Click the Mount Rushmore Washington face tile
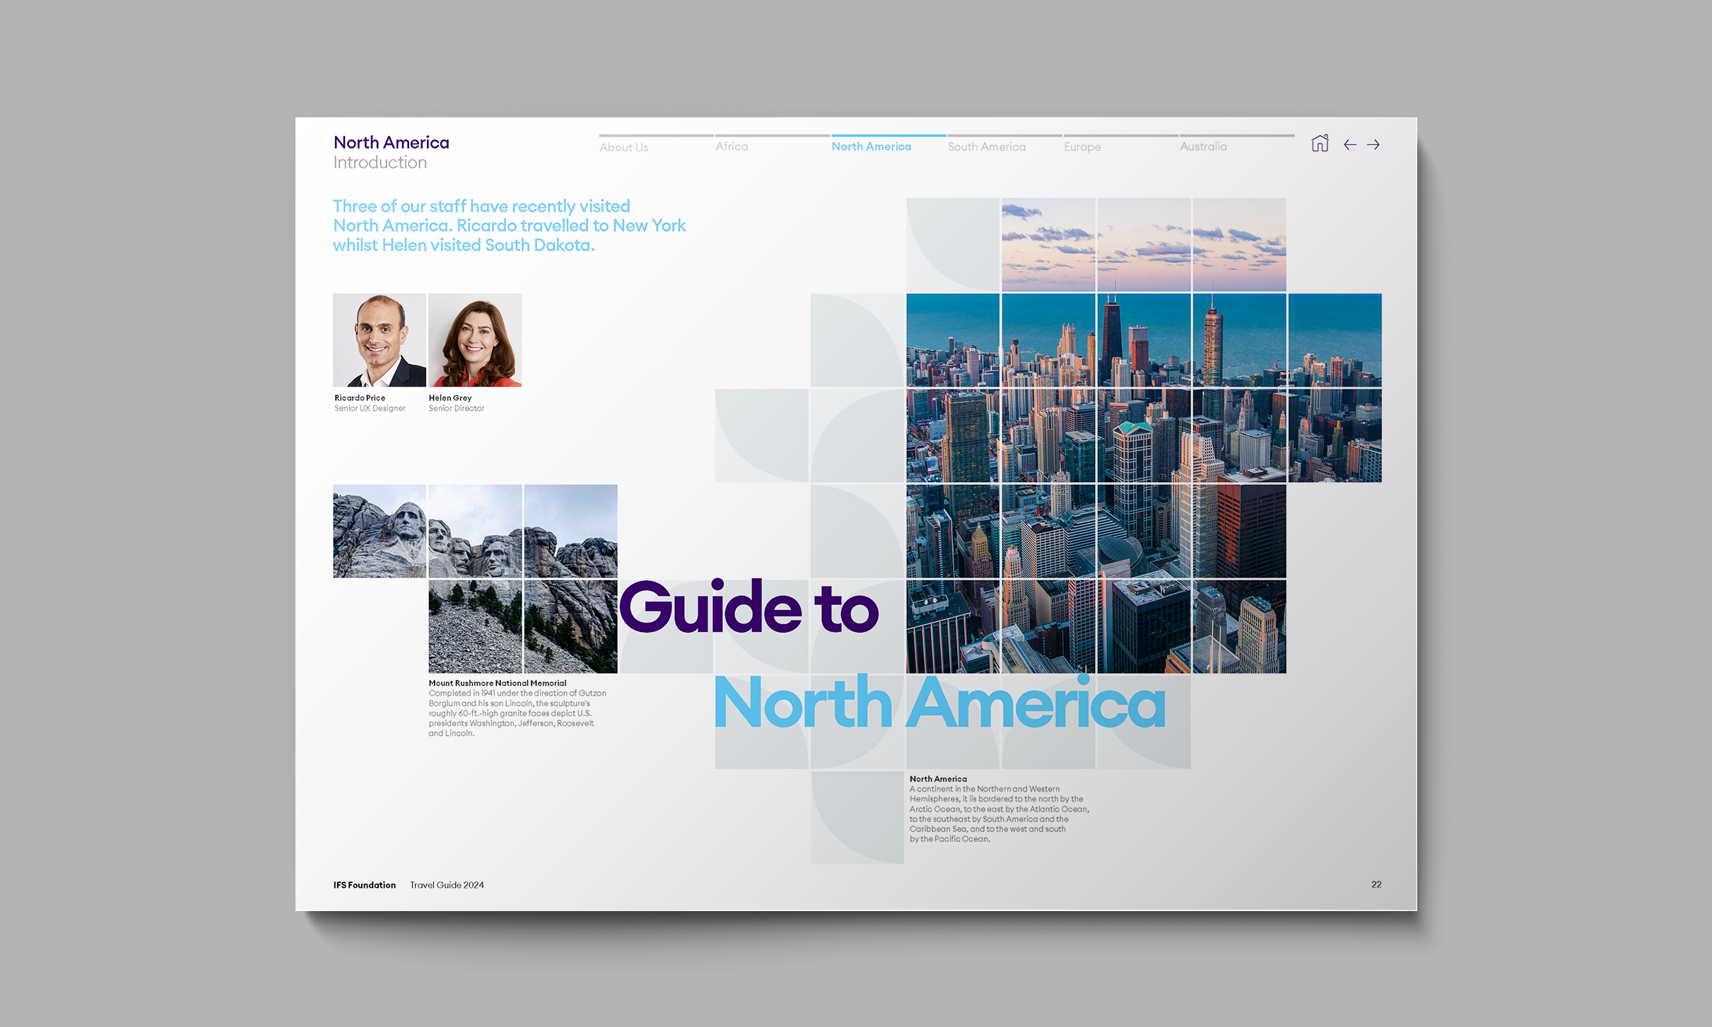The width and height of the screenshot is (1712, 1027). tap(380, 531)
